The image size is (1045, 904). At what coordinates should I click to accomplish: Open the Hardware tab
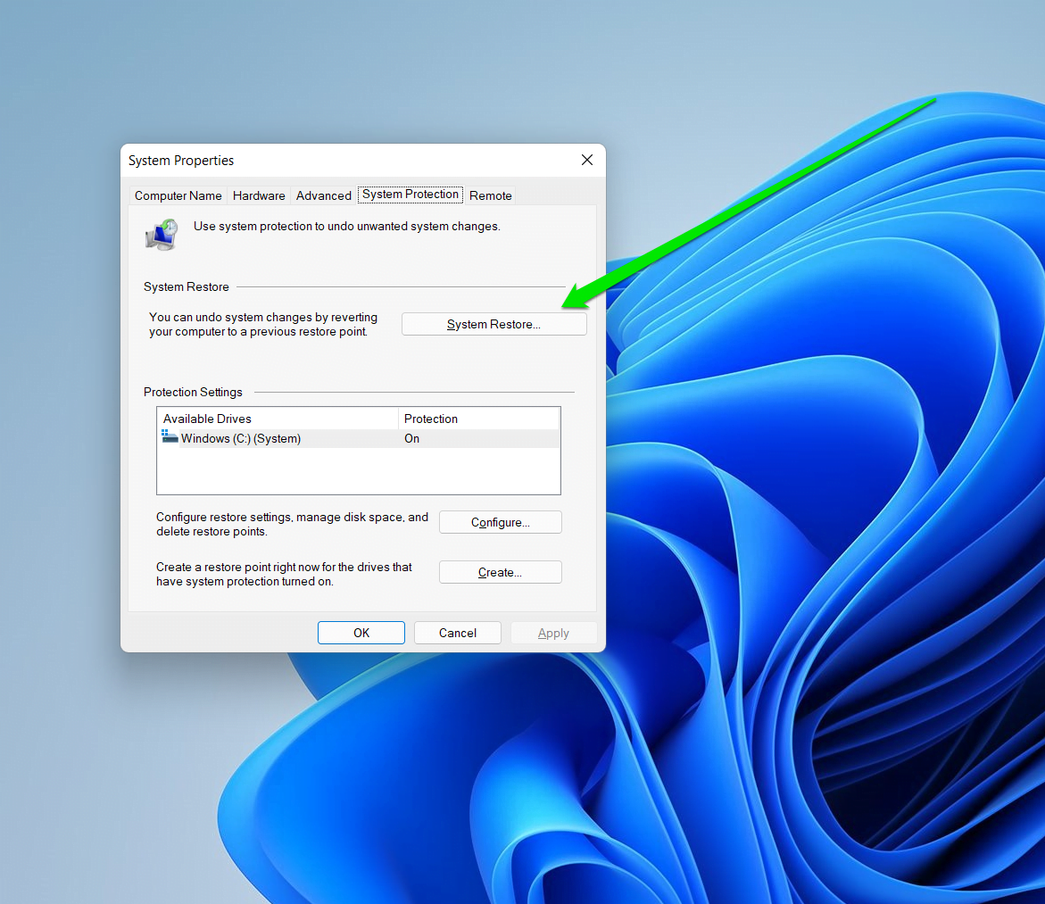point(259,195)
